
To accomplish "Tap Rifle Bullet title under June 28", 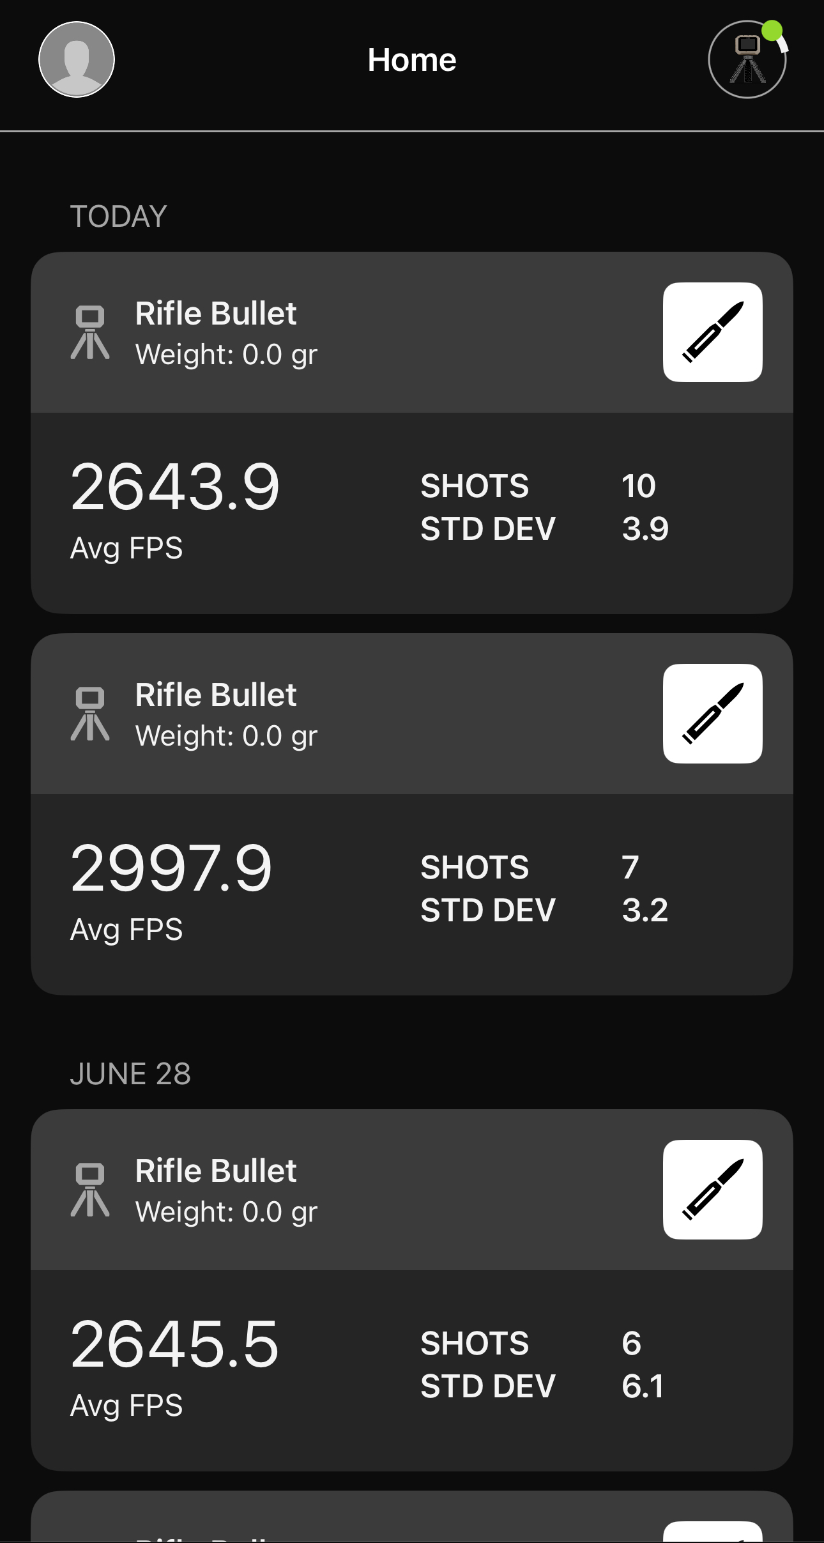I will pyautogui.click(x=216, y=1171).
